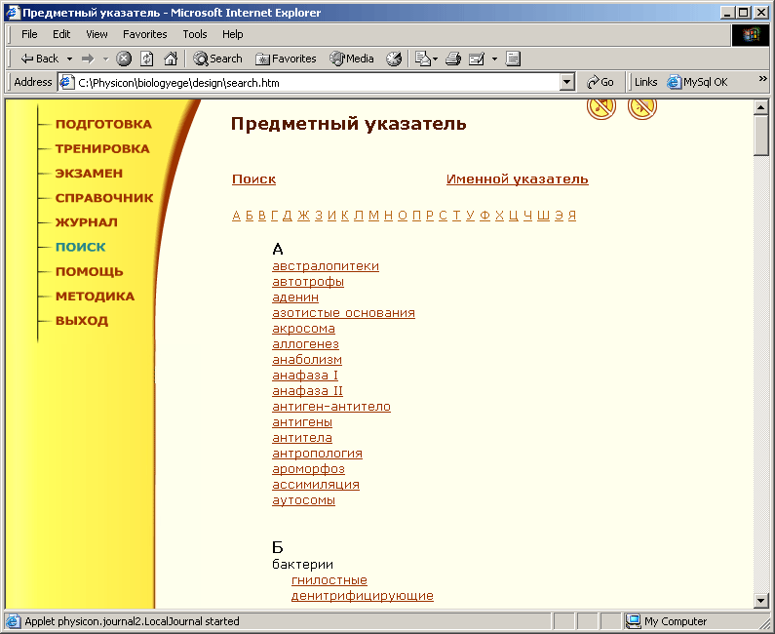Click the Refresh page icon
Image resolution: width=775 pixels, height=634 pixels.
click(147, 59)
